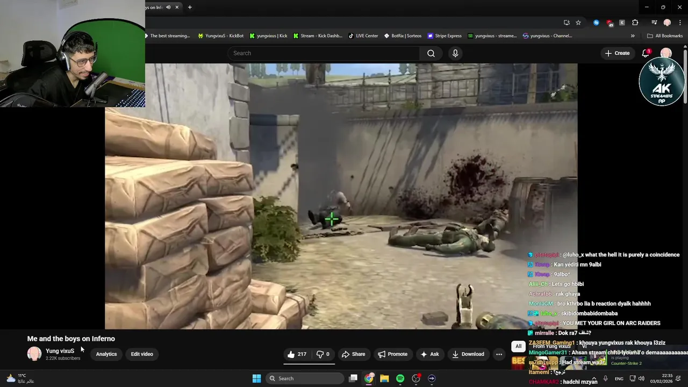Open the K extension icon

(622, 23)
